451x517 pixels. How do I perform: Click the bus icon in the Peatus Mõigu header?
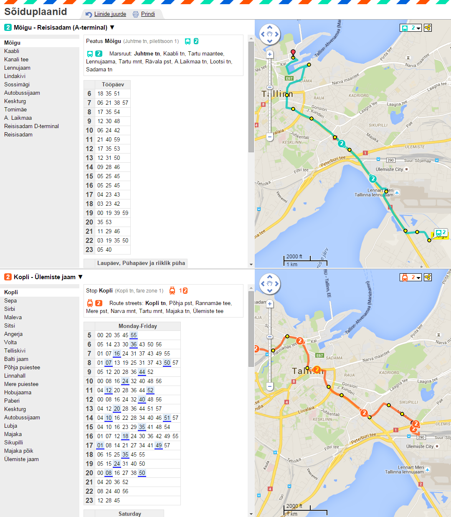tap(188, 41)
